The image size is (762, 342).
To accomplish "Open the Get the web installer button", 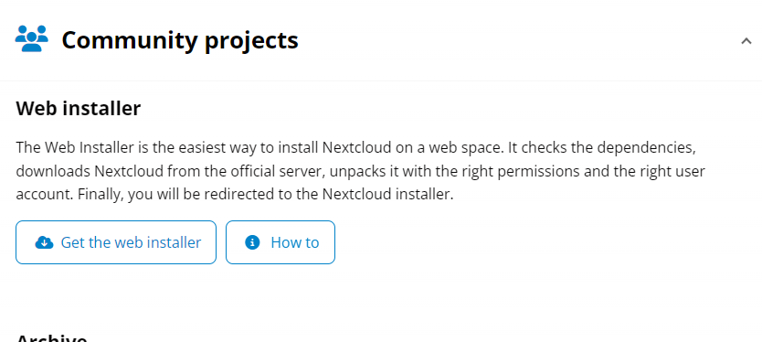I will (116, 242).
